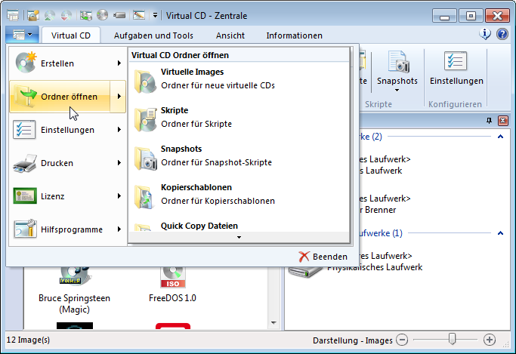This screenshot has width=516, height=354.
Task: Expand the Snapshots ribbon dropdown
Action: 397,90
